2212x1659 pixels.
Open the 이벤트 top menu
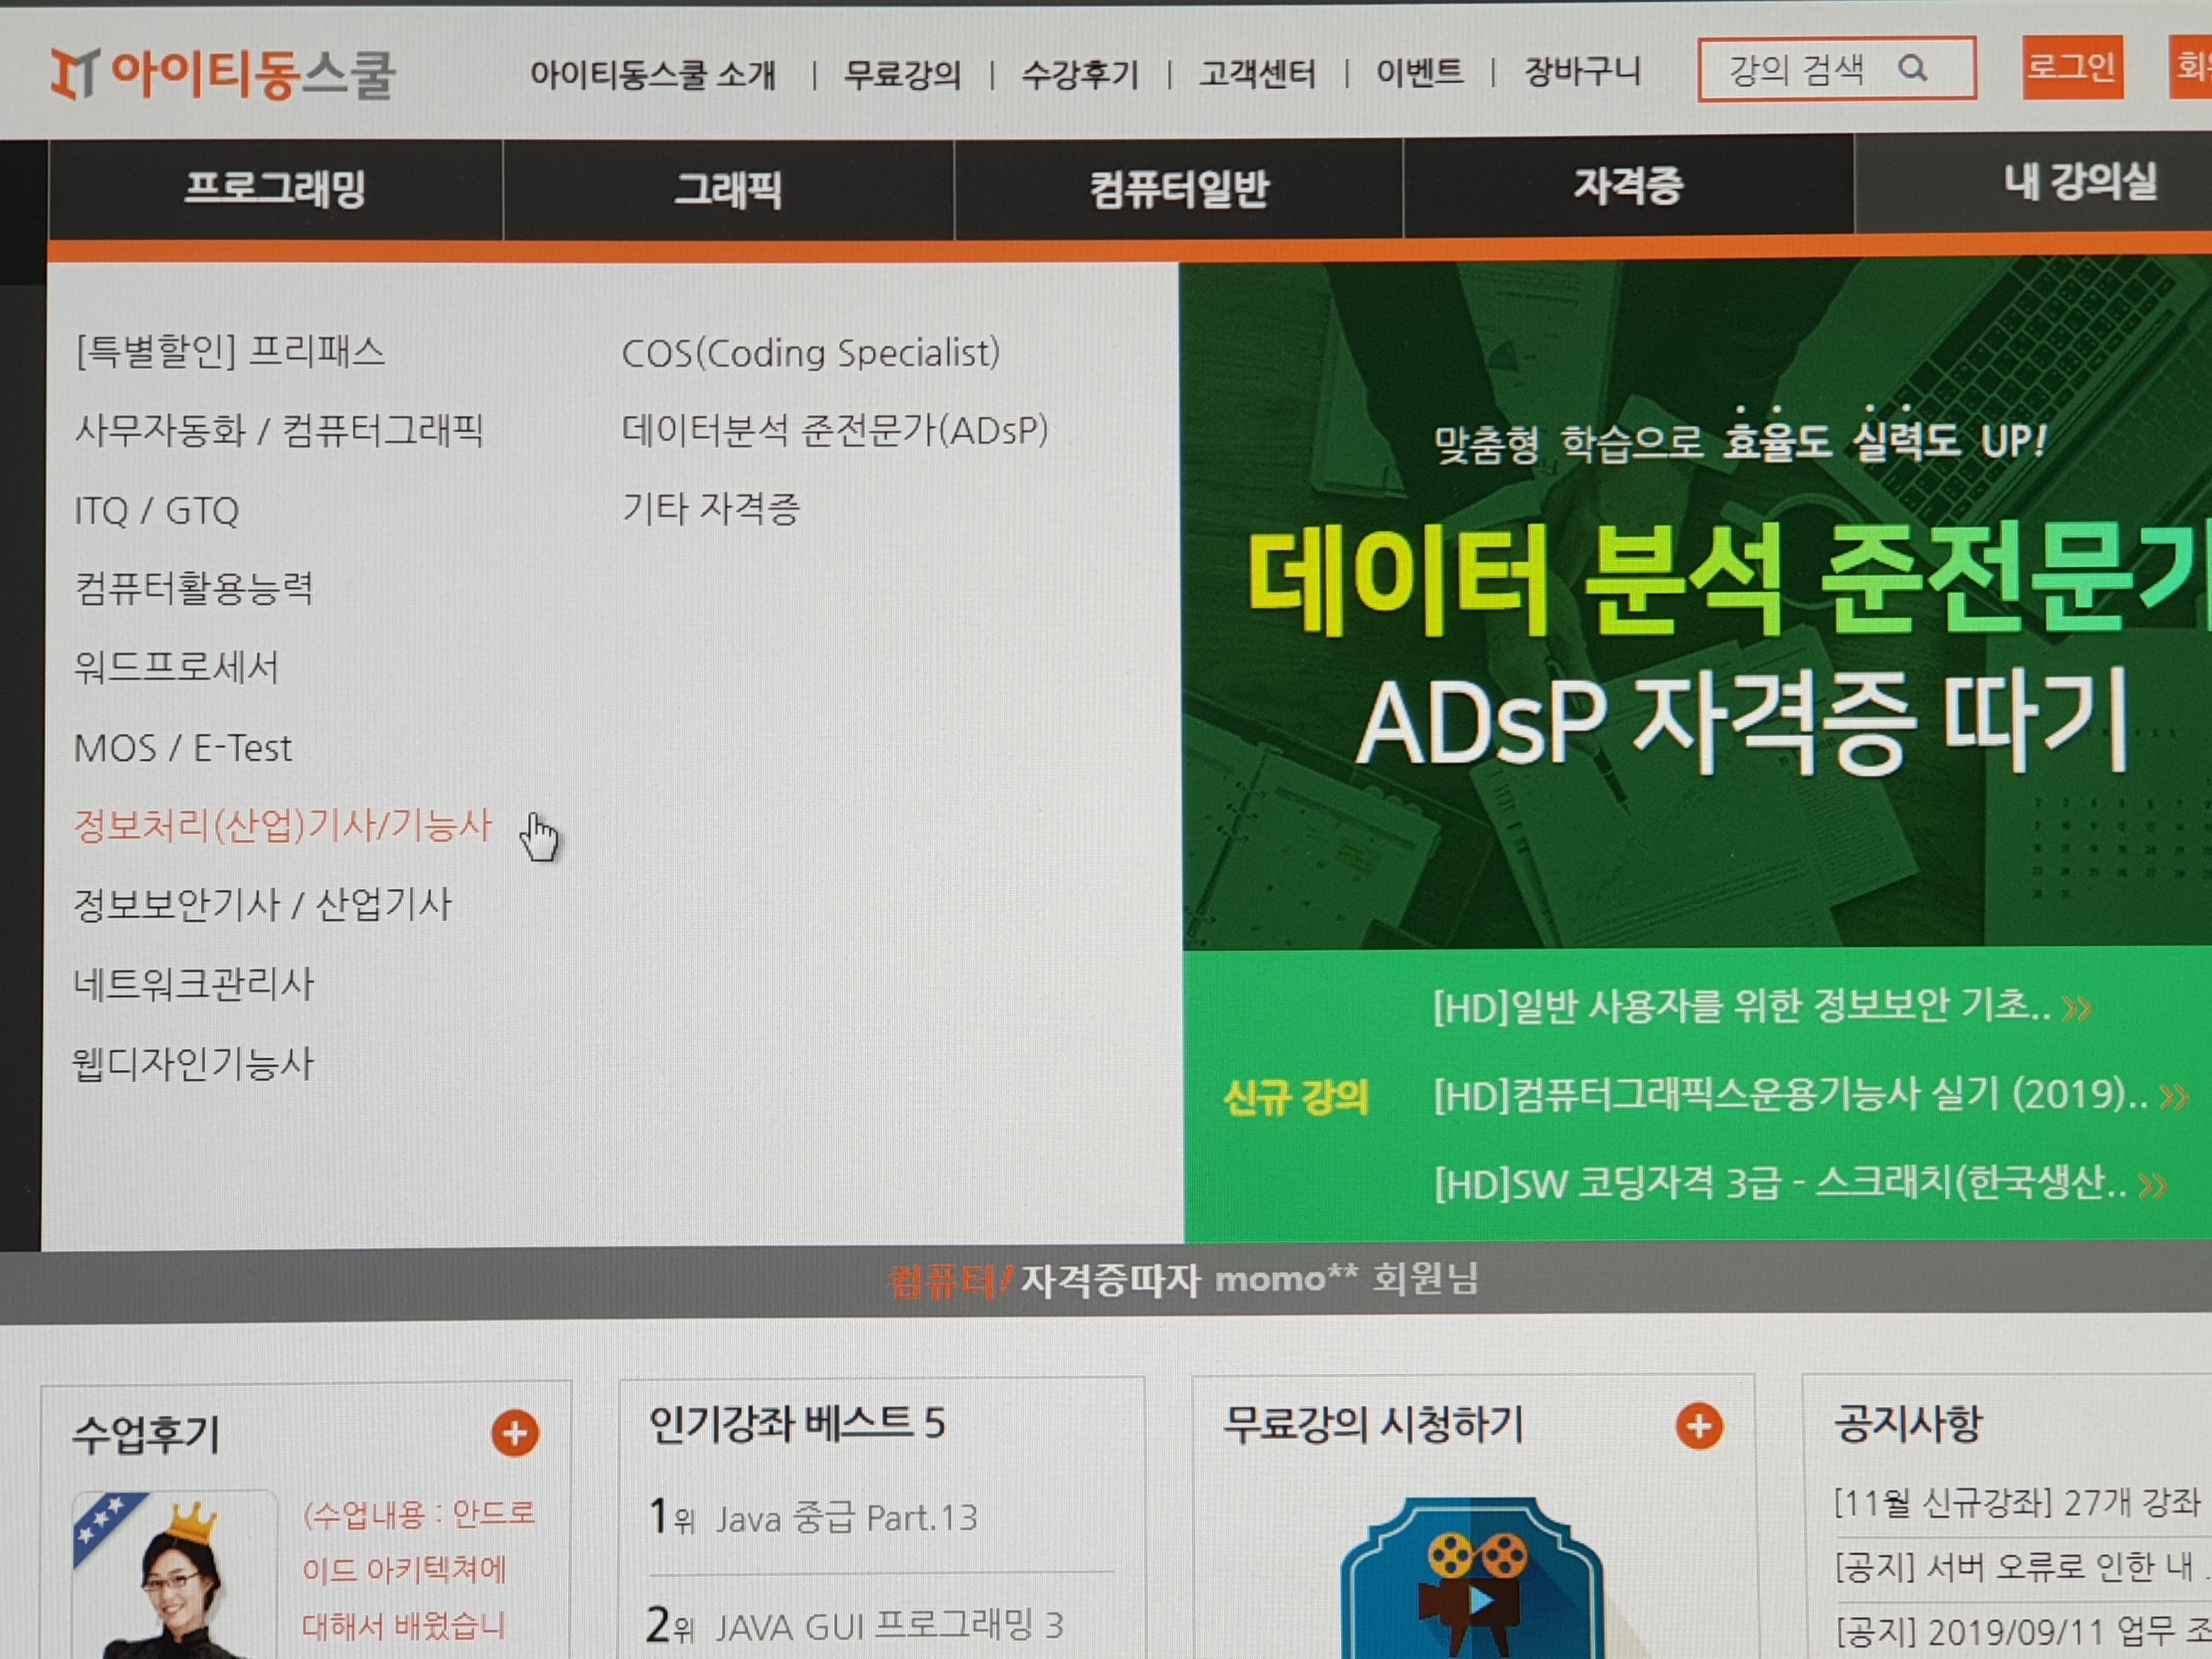(1419, 72)
